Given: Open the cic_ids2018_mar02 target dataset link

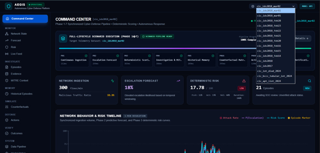Looking at the screenshot, I should coord(113,41).
